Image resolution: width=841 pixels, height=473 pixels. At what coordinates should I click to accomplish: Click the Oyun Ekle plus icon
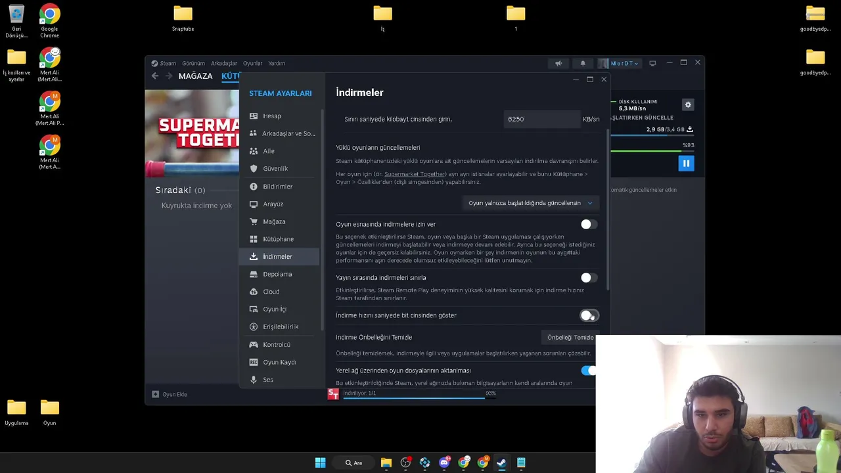[x=156, y=394]
